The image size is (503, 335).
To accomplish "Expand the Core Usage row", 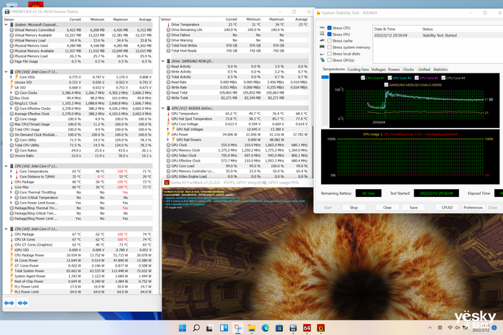I will click(11, 119).
